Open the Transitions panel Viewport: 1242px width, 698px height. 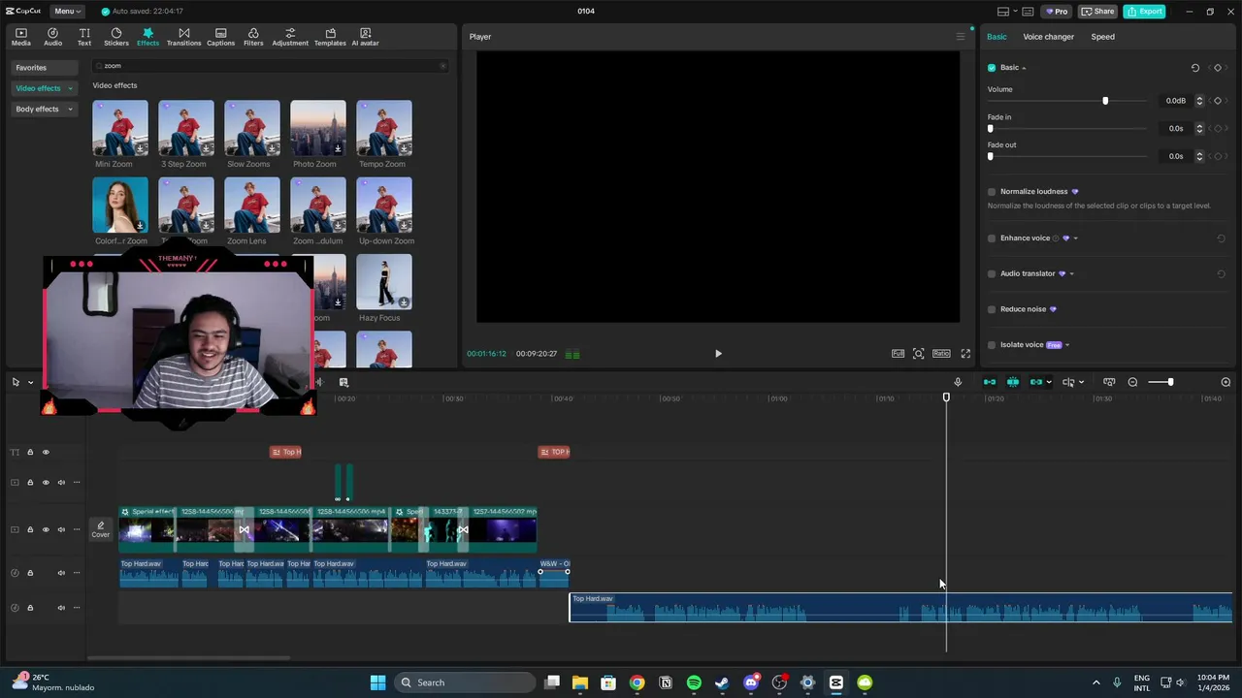[183, 37]
